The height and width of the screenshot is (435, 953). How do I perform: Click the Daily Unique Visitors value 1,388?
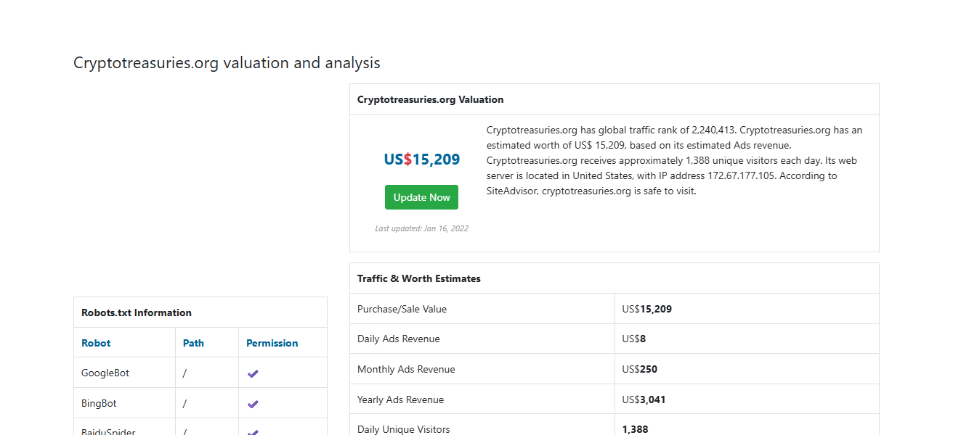(635, 428)
